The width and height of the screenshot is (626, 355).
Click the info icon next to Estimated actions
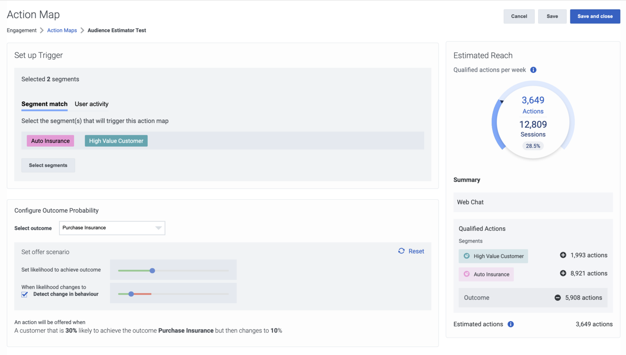tap(511, 324)
